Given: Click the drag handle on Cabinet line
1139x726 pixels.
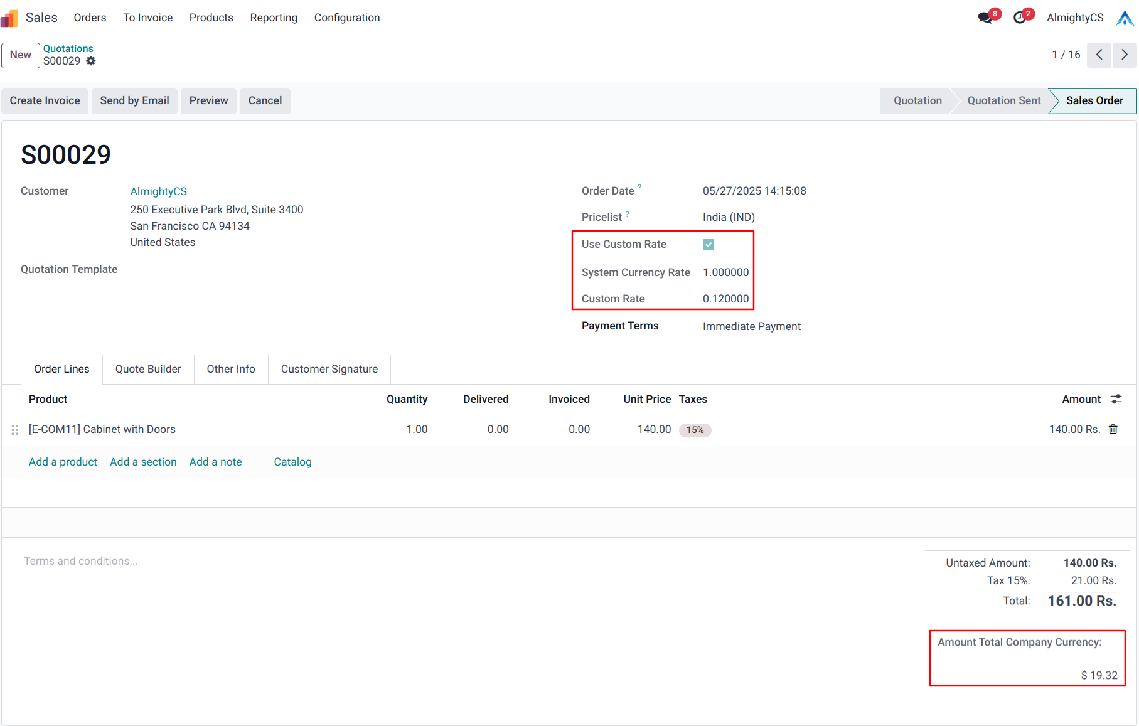Looking at the screenshot, I should coord(15,430).
